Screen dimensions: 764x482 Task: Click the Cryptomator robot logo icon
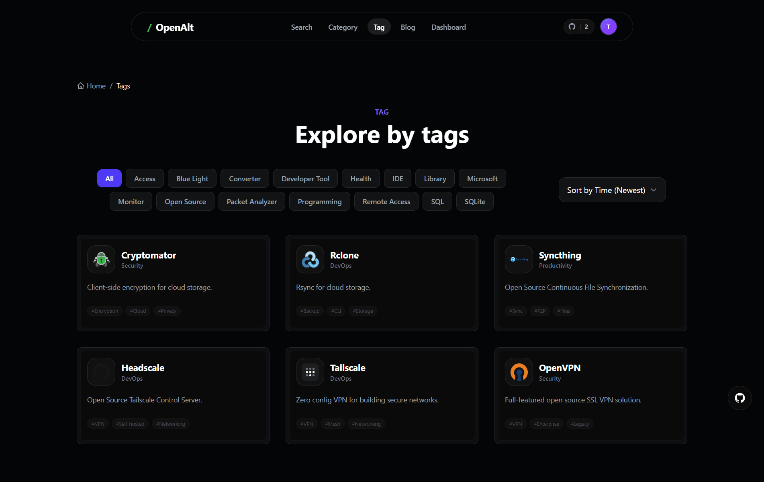point(101,259)
